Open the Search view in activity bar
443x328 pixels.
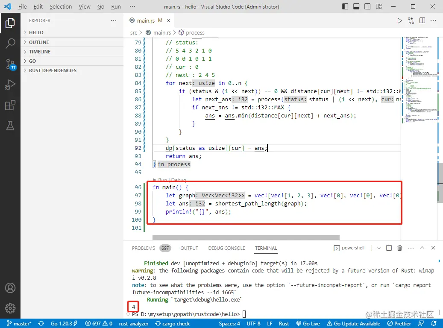tap(10, 44)
